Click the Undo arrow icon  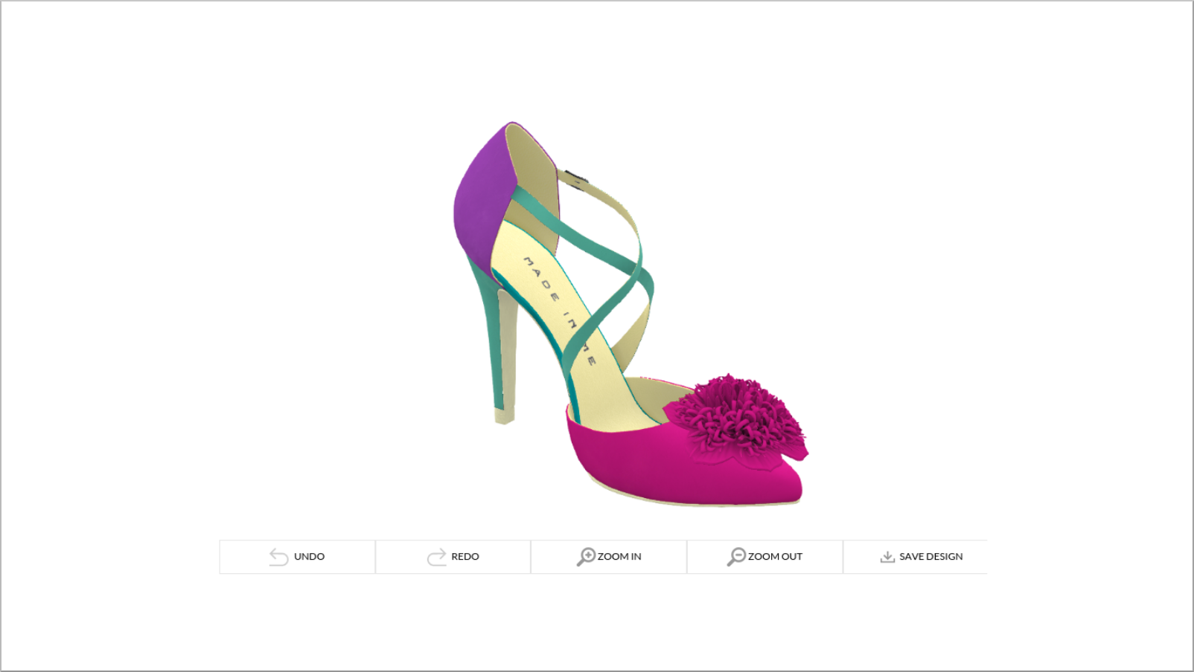click(x=278, y=557)
